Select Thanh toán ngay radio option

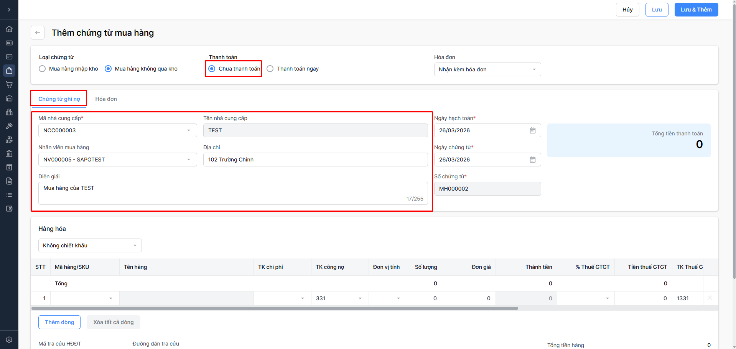coord(270,69)
